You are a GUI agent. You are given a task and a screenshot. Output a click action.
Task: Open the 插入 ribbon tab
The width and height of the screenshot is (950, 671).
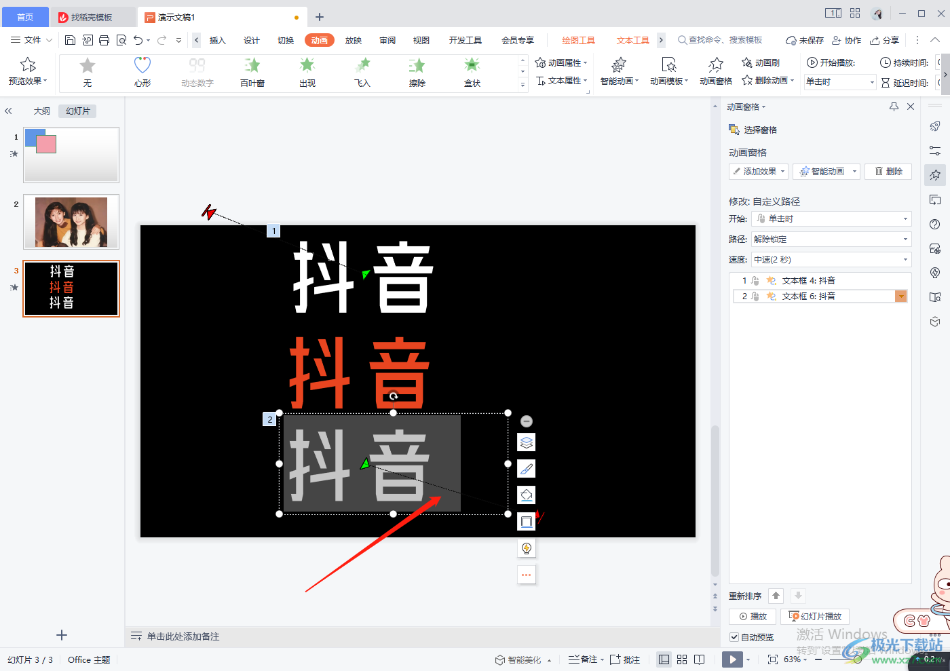(217, 40)
